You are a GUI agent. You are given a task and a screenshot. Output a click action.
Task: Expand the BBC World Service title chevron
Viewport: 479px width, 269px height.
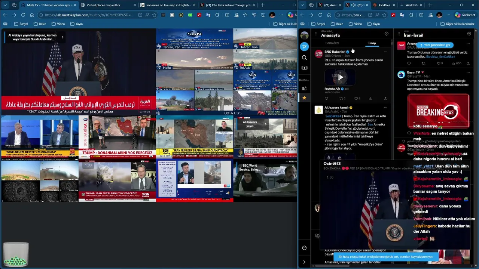(x=266, y=167)
